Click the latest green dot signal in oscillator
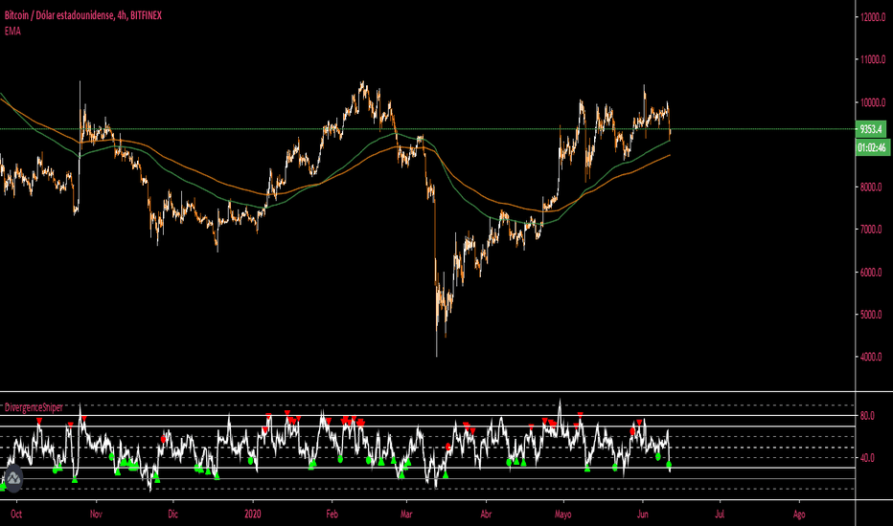Viewport: 893px width, 526px height. tap(669, 465)
